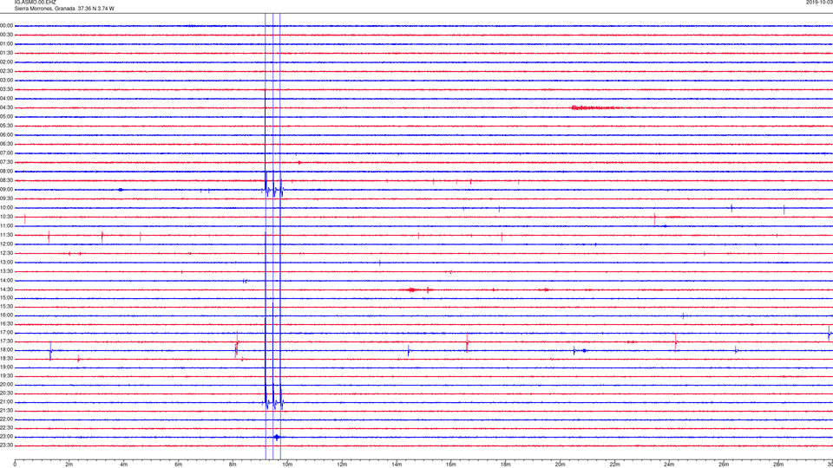Select the 13:00 time label
The width and height of the screenshot is (833, 468).
(7, 262)
